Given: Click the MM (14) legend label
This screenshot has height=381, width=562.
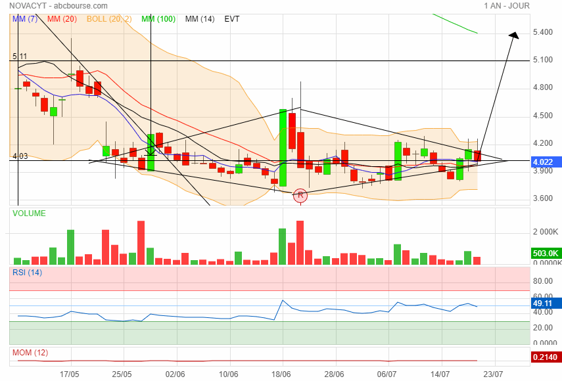Looking at the screenshot, I should coord(200,19).
